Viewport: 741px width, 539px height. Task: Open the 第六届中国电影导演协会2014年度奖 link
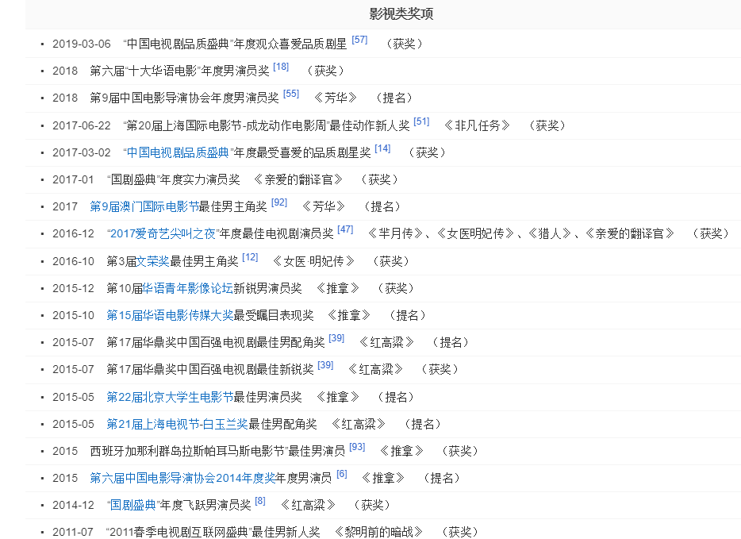coord(182,478)
